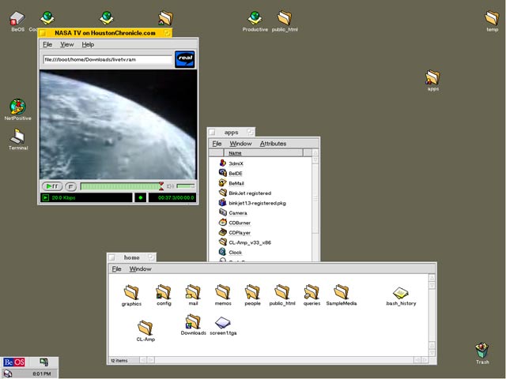Click the Real logo icon
The width and height of the screenshot is (506, 379).
coord(185,58)
